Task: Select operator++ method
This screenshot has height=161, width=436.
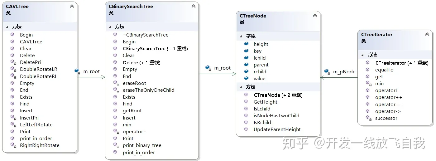Action: (388, 97)
